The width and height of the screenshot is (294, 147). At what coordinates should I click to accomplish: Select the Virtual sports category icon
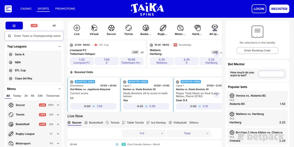point(94,28)
